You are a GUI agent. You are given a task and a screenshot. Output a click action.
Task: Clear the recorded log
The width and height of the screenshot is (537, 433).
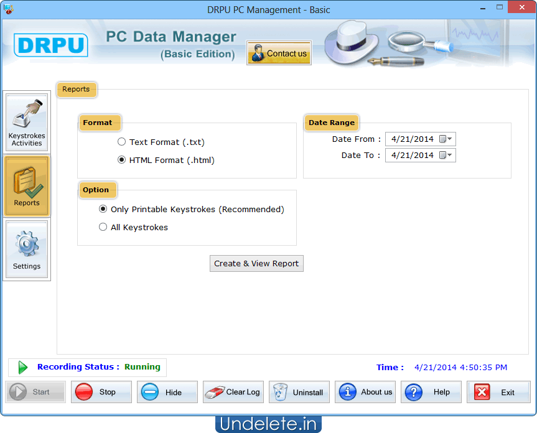point(233,392)
